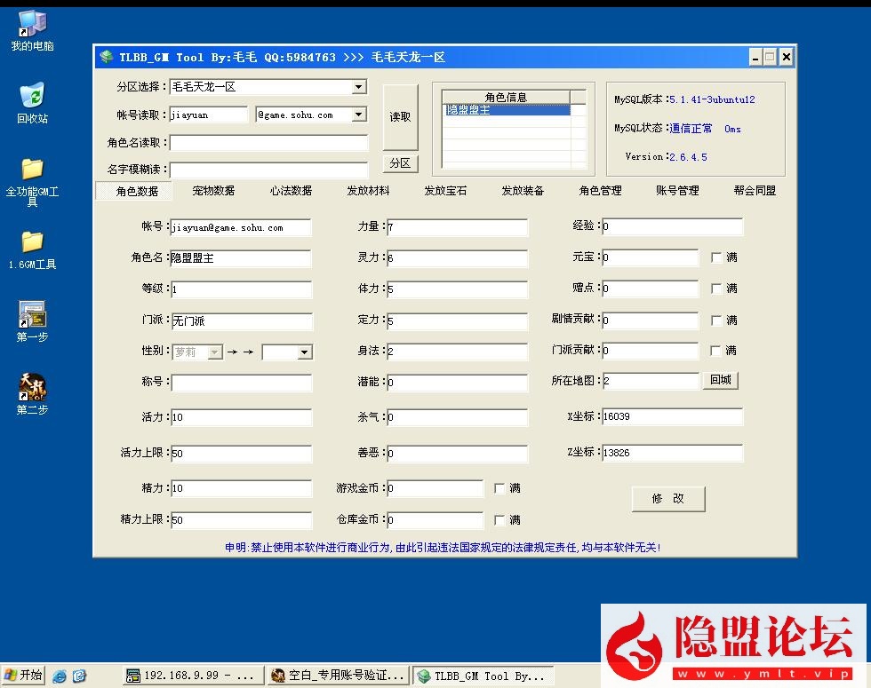
Task: Tick the 元宝 满 checkbox
Action: coord(716,257)
